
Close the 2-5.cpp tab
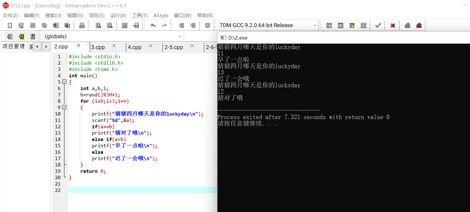[192, 46]
